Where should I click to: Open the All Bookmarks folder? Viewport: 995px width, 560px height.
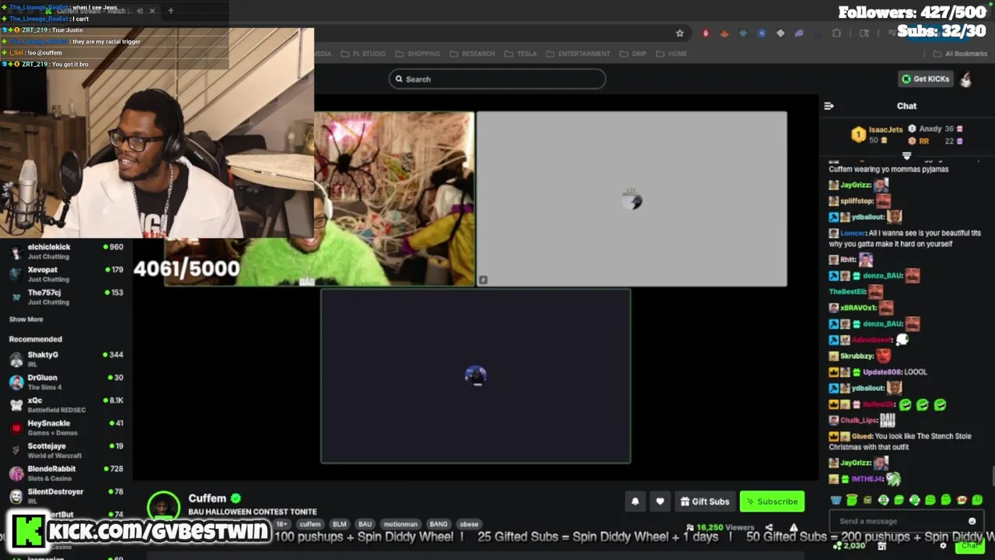(961, 54)
